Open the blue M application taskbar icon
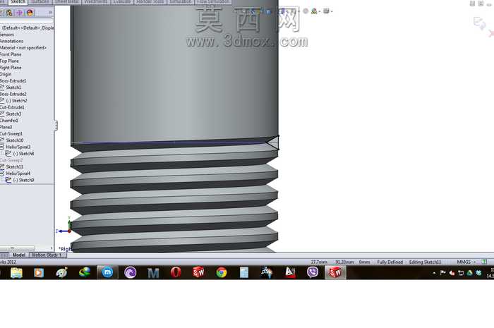 153,273
